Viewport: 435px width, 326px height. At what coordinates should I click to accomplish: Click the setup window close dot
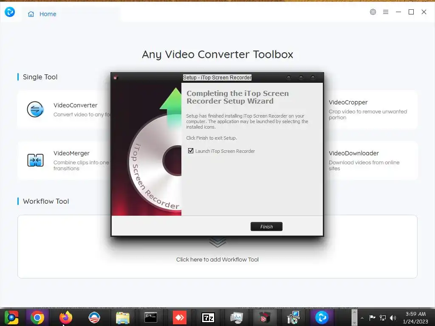313,78
